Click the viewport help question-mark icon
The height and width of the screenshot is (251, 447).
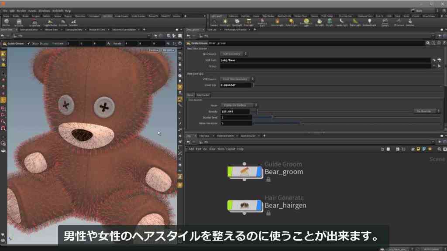pos(180,43)
